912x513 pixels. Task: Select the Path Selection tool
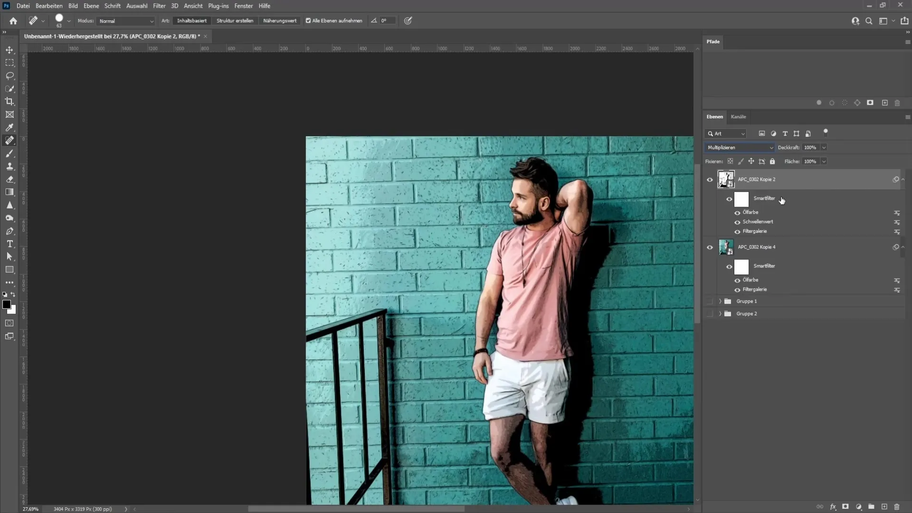[x=9, y=256]
